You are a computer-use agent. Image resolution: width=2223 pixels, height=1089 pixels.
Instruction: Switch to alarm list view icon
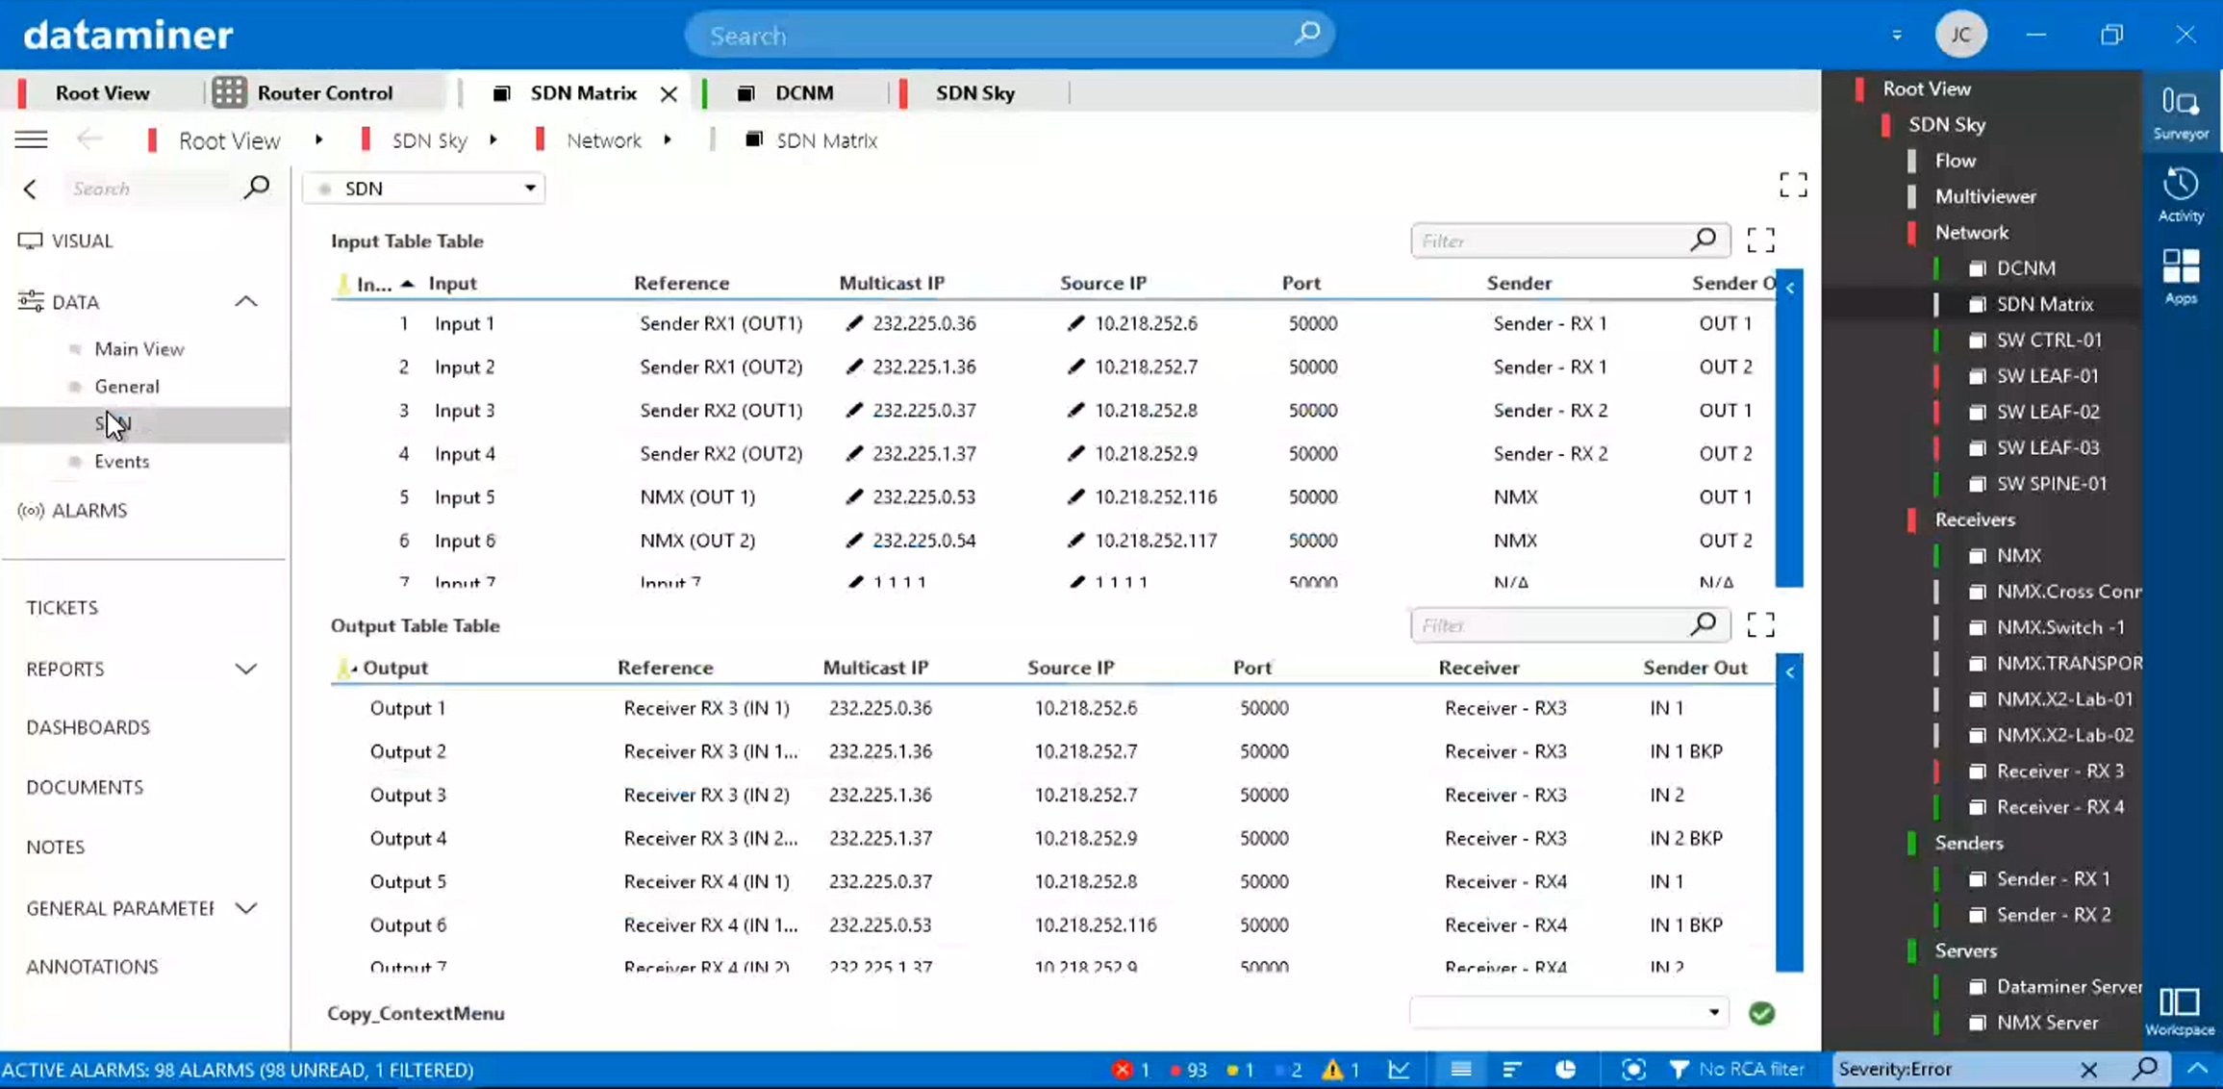coord(1460,1070)
